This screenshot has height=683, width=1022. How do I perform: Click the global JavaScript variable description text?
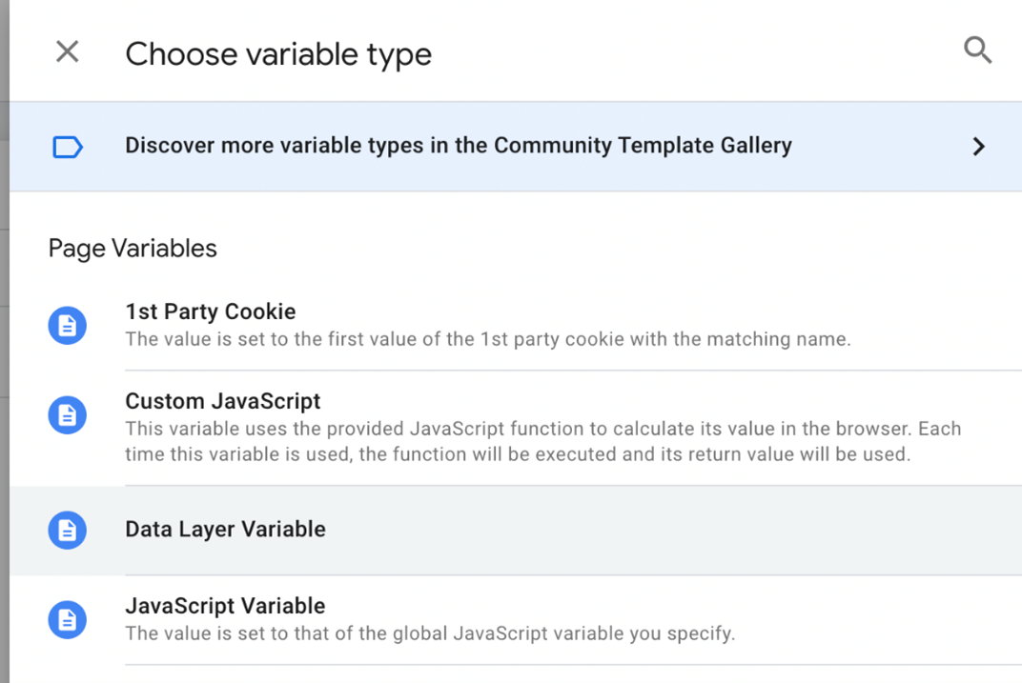[430, 633]
